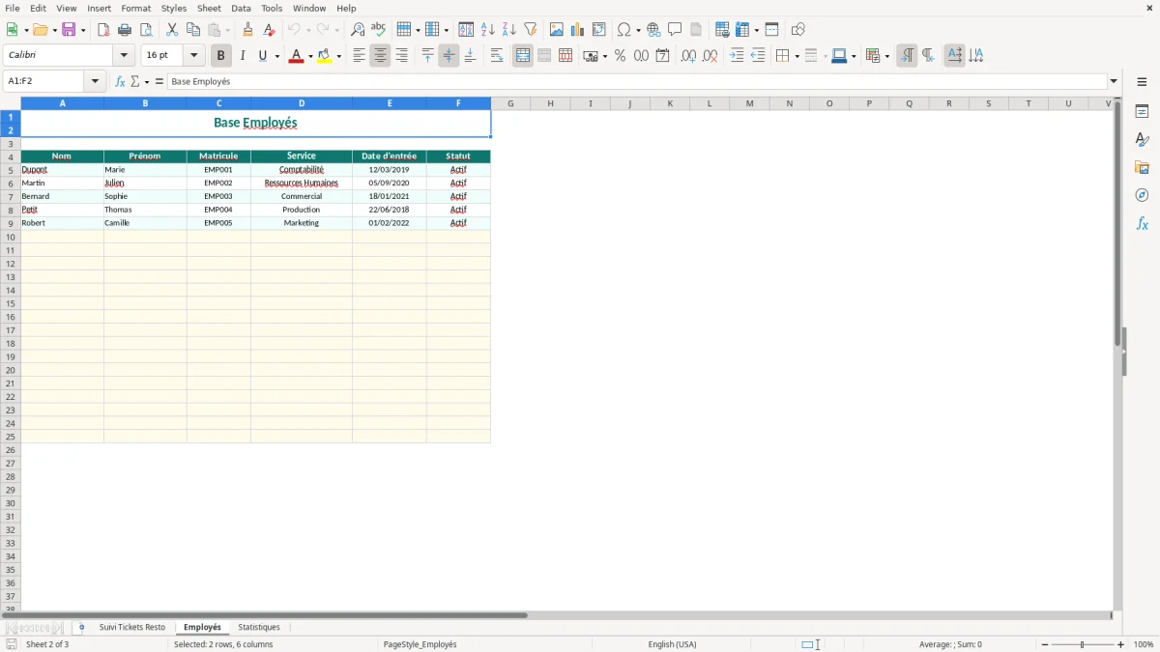This screenshot has height=652, width=1160.
Task: Center text horizontally
Action: (x=380, y=56)
